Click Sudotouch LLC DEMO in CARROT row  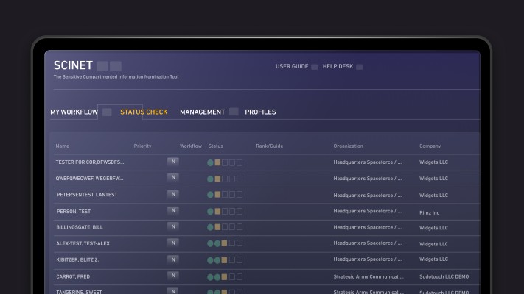click(x=444, y=276)
